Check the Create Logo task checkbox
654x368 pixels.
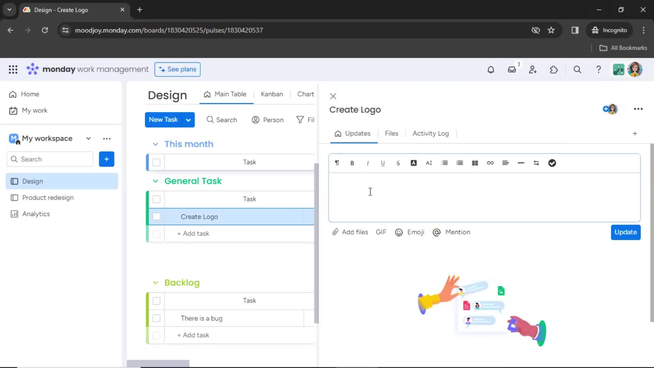tap(156, 217)
